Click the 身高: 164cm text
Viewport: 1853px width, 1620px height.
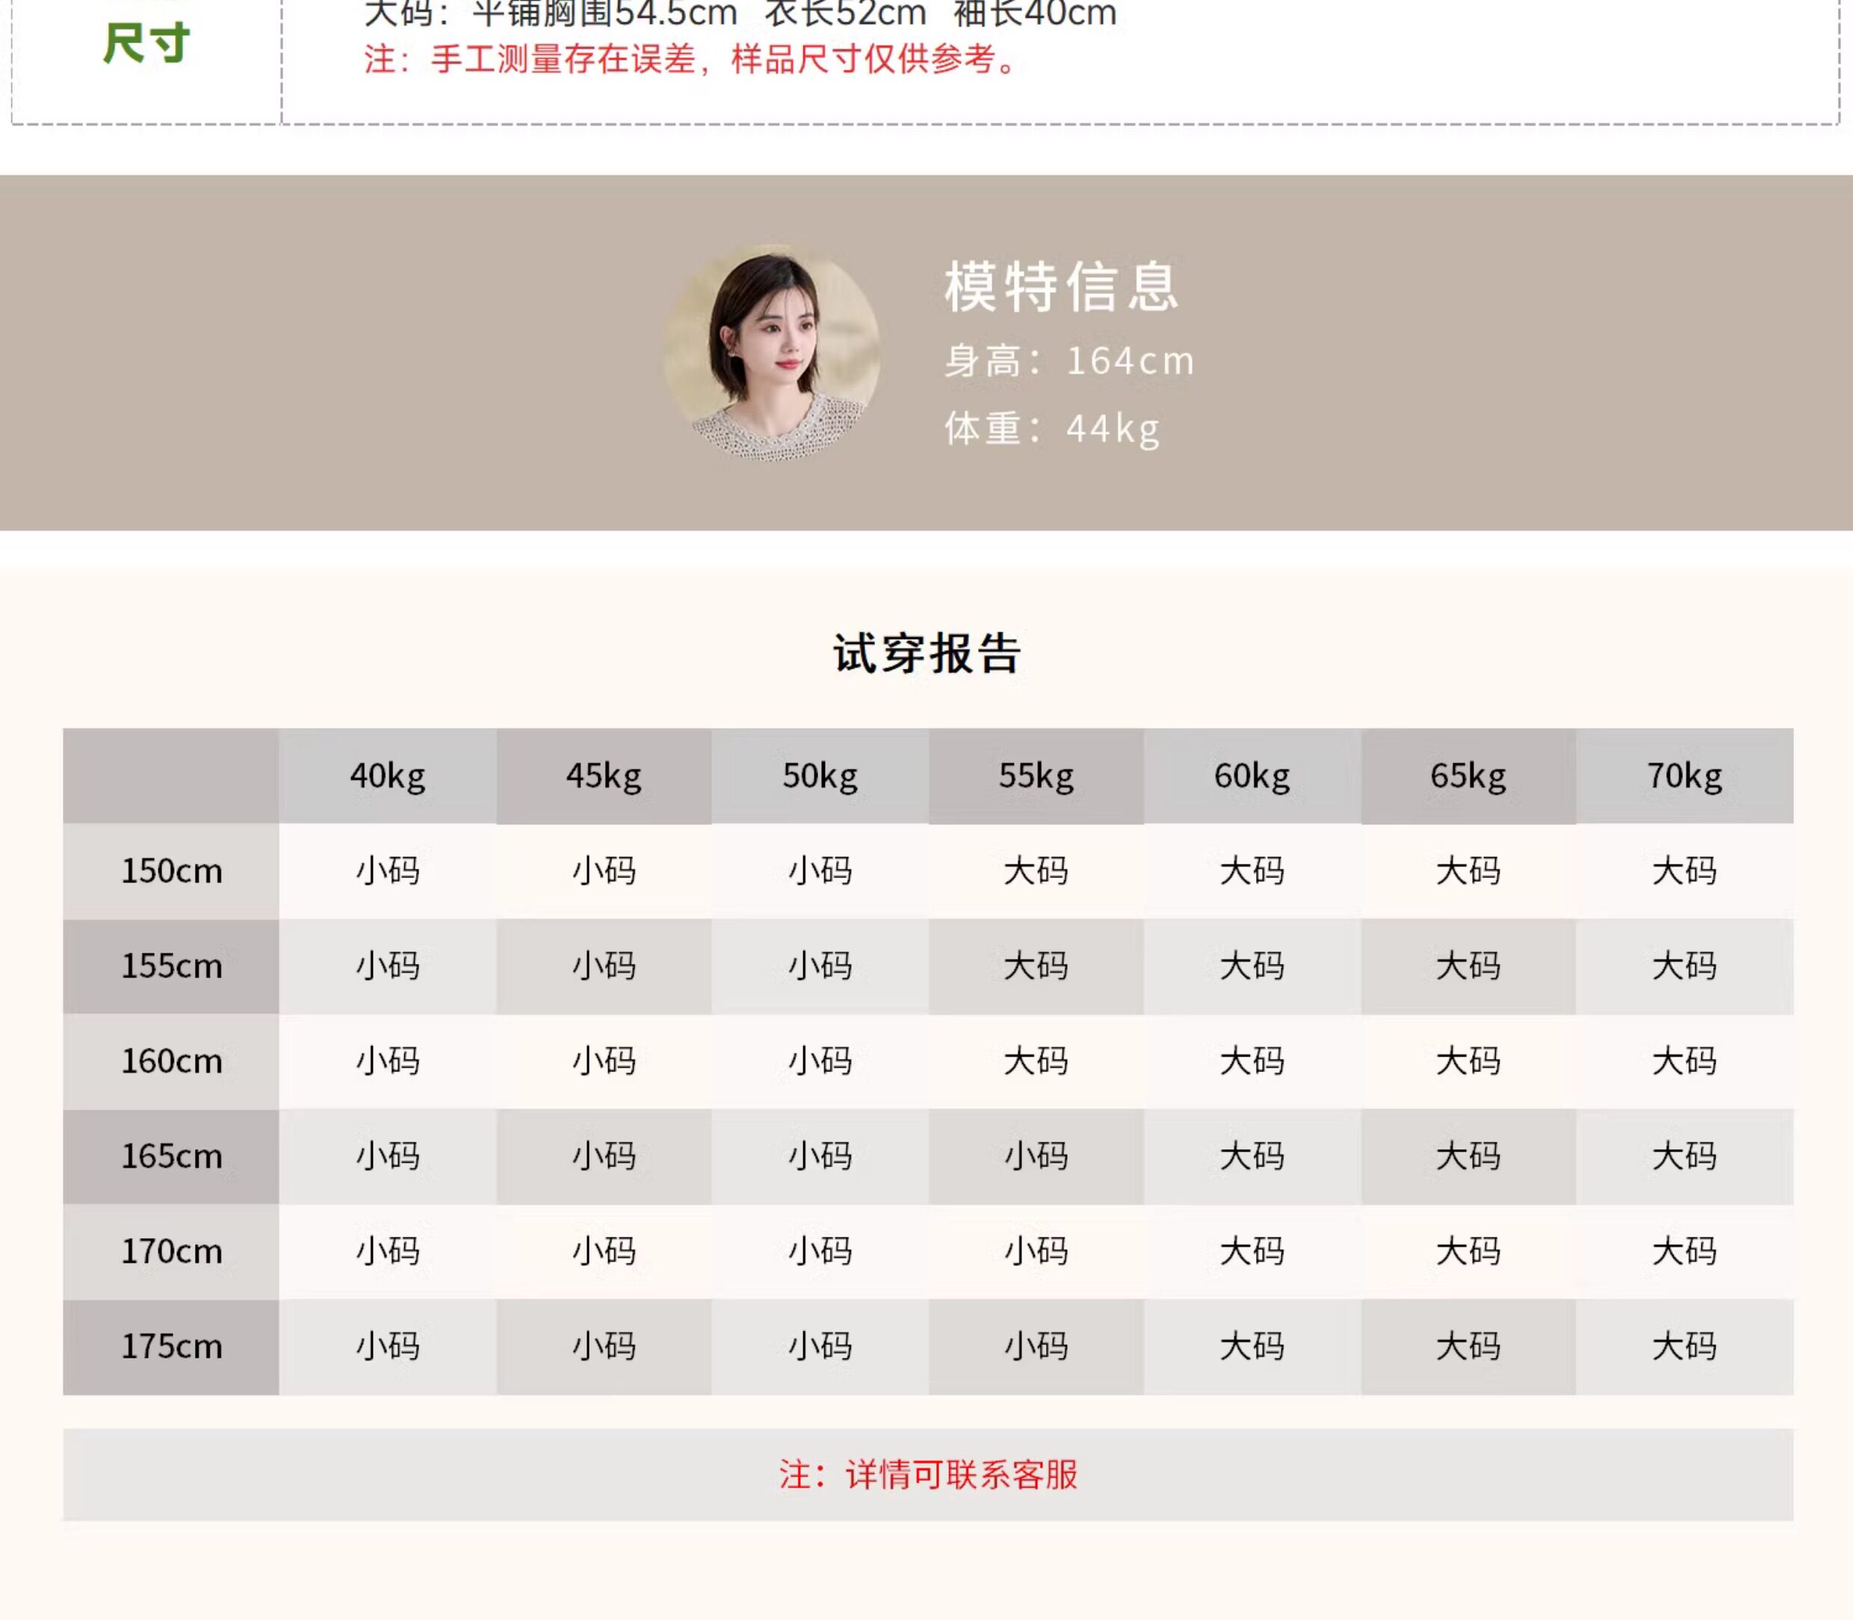pyautogui.click(x=1069, y=361)
